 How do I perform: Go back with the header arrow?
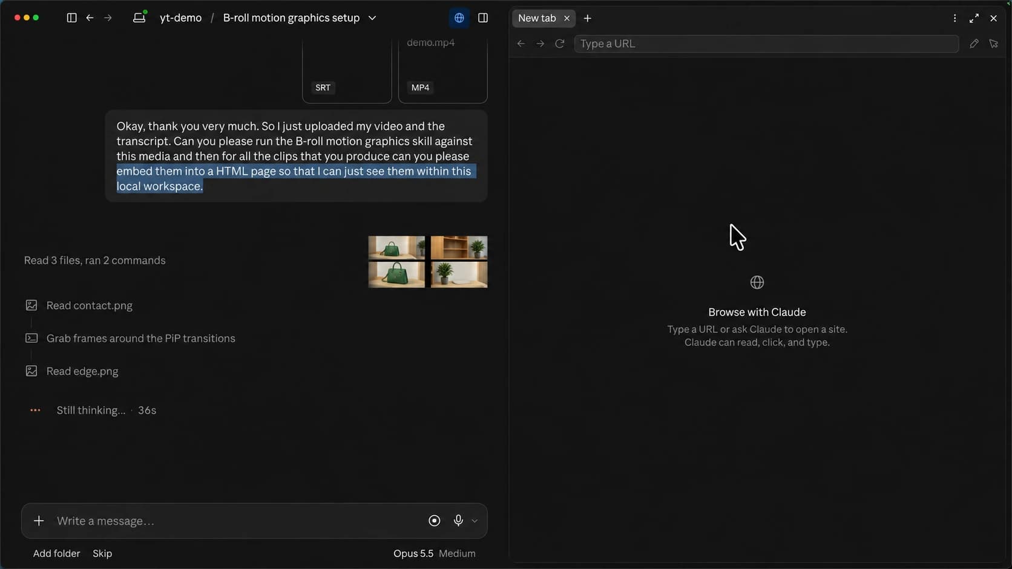[x=90, y=18]
